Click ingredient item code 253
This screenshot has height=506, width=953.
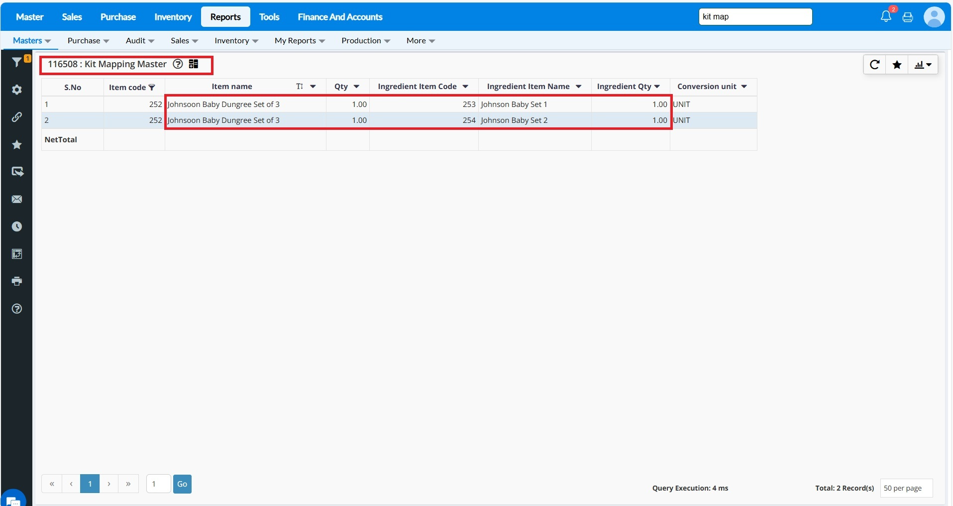point(424,104)
